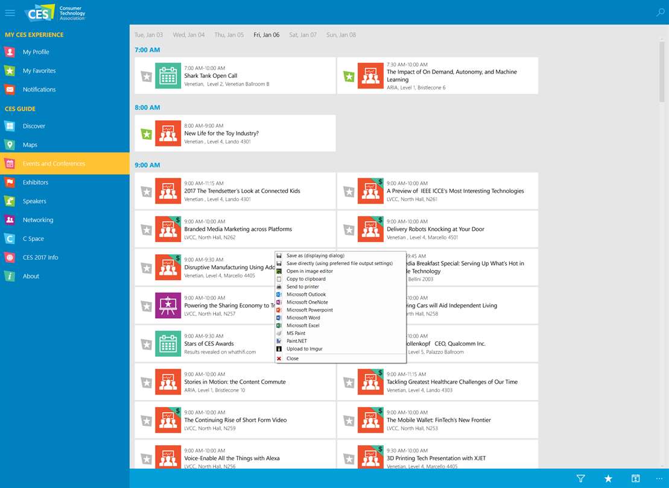Click Powering the Sharing Economy purple icon
This screenshot has width=669, height=488.
pos(168,305)
